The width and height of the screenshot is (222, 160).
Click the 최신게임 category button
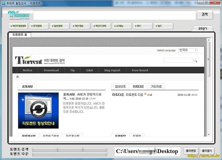click(80, 26)
